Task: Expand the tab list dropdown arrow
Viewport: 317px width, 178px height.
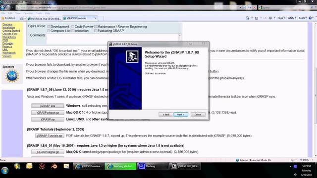Action: click(25, 18)
